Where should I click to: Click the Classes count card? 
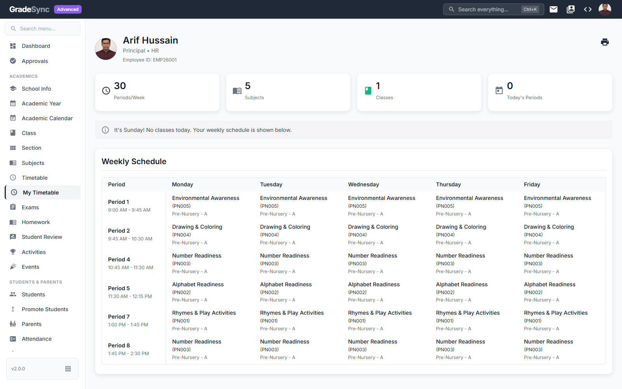coord(419,92)
